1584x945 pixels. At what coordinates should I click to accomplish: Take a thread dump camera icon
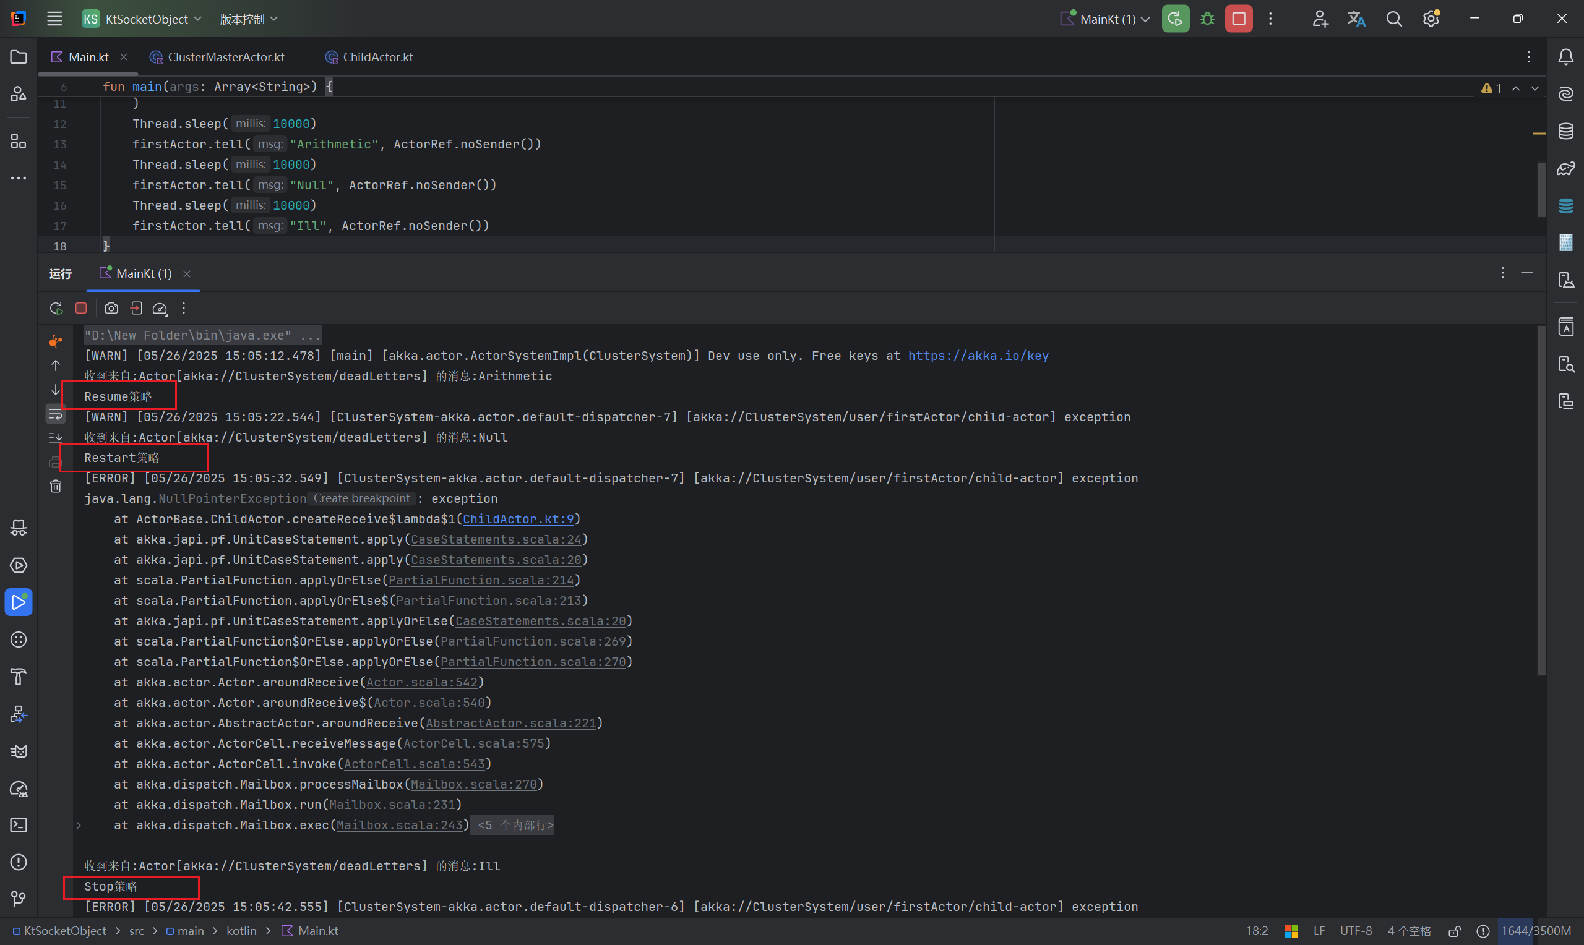111,308
